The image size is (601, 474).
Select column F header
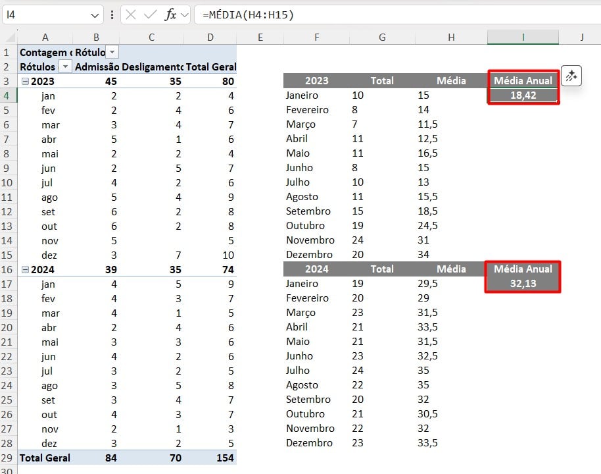(316, 38)
